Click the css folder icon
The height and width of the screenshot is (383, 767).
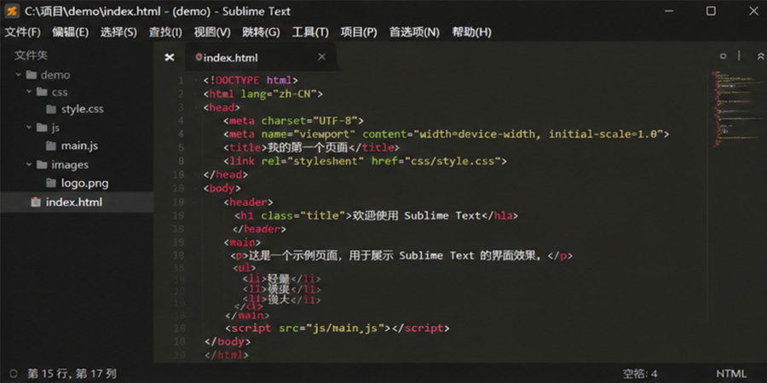pyautogui.click(x=42, y=92)
